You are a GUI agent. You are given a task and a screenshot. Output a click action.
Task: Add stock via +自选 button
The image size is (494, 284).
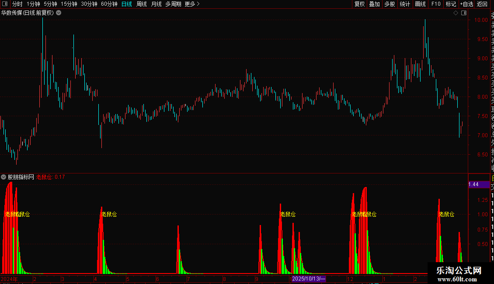tap(466, 4)
